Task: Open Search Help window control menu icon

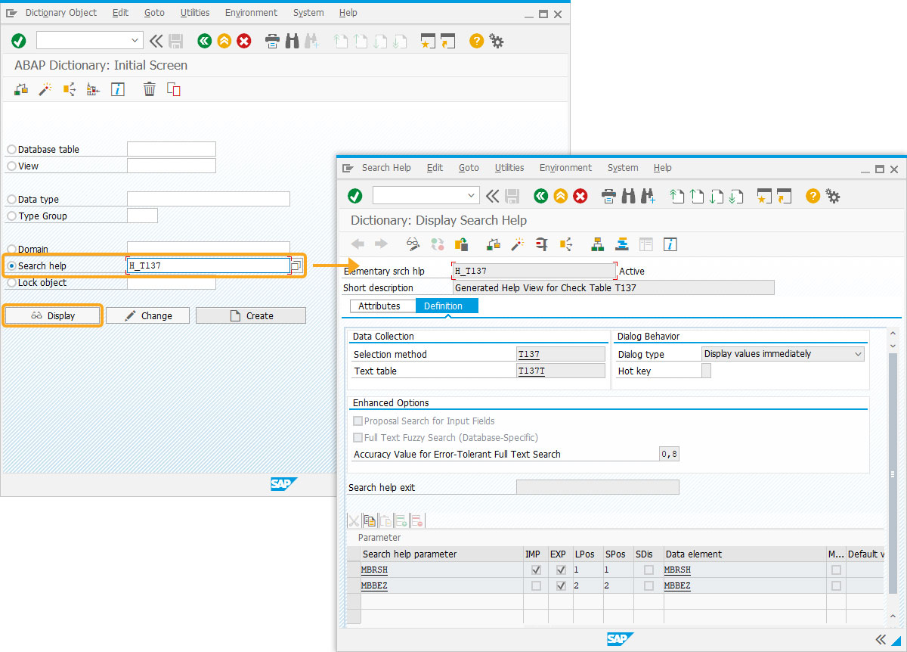Action: click(x=348, y=168)
